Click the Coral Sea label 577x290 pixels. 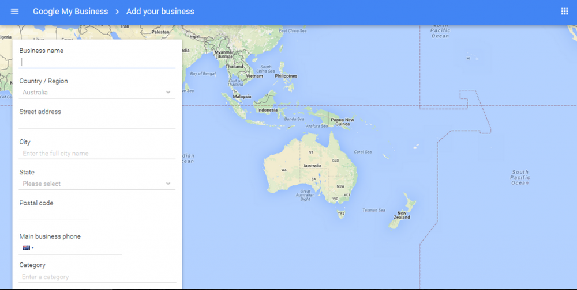pos(363,152)
